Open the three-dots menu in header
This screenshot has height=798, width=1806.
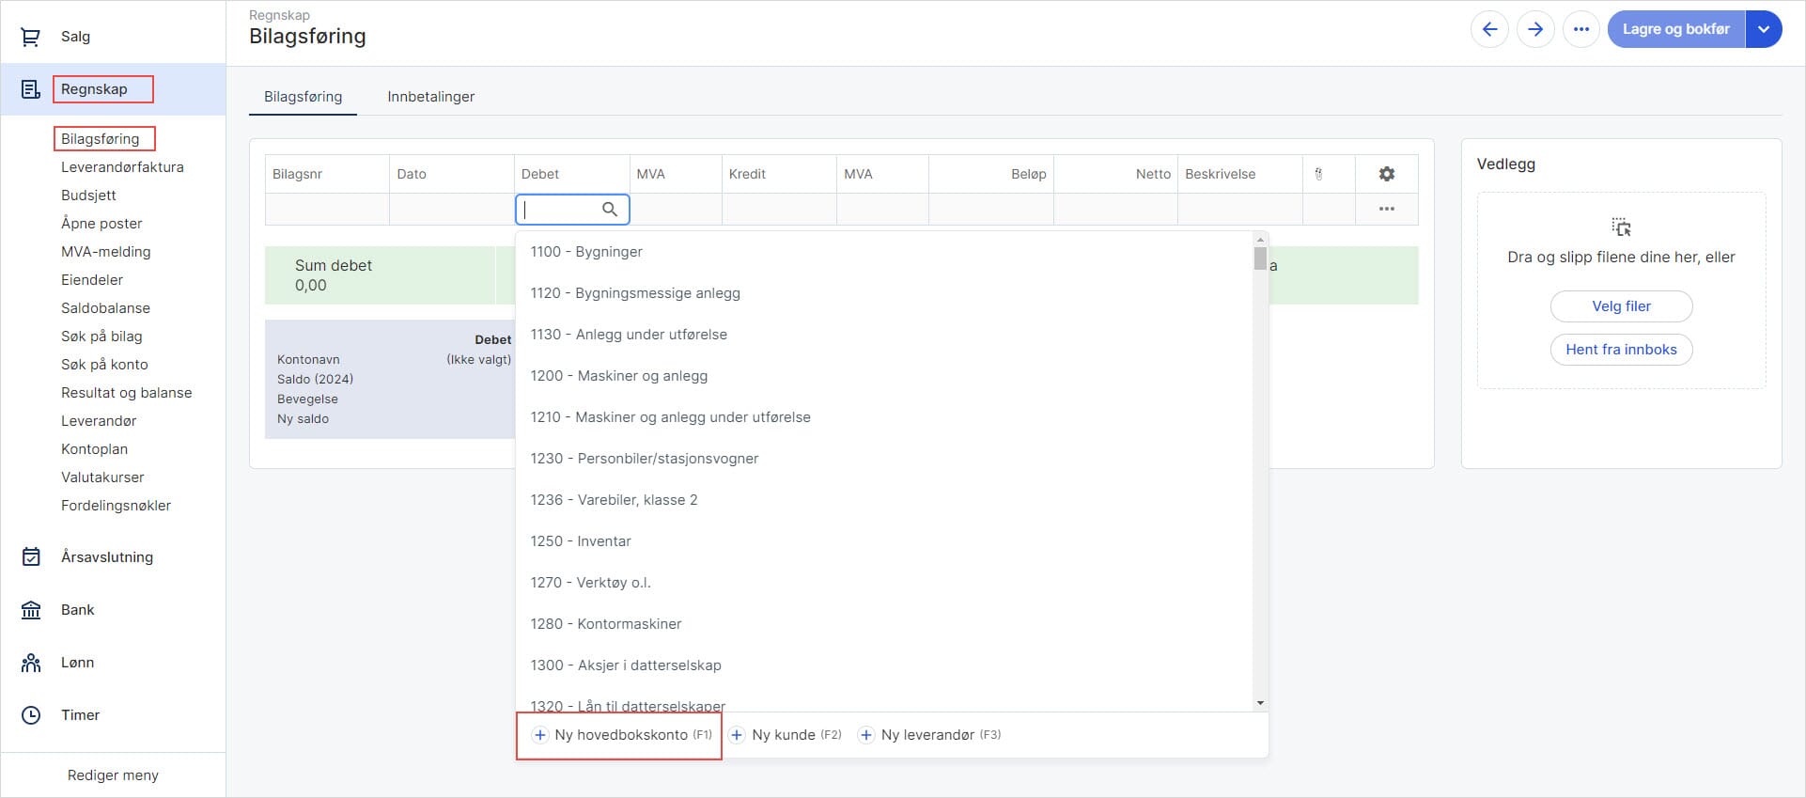[1581, 29]
